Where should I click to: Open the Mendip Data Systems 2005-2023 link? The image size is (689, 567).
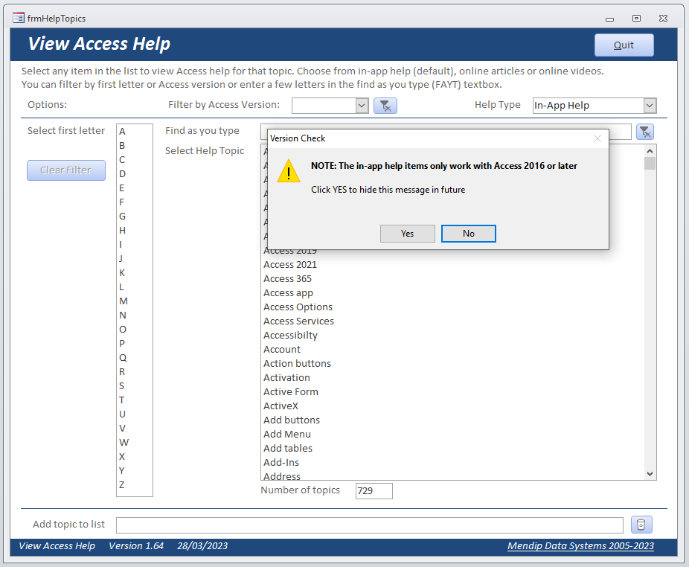[580, 546]
